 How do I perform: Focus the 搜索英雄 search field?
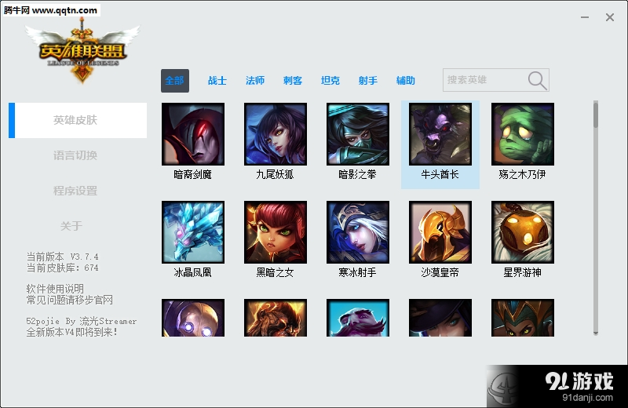click(485, 80)
